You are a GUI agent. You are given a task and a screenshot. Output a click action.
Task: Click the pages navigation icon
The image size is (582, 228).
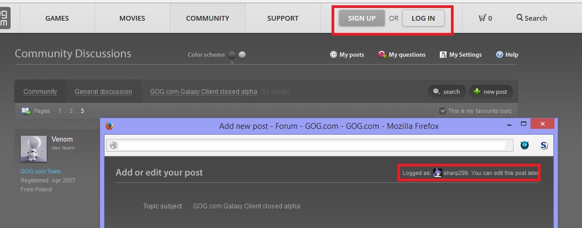[25, 111]
